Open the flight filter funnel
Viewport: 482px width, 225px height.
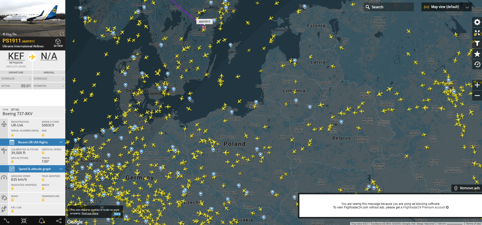477,43
